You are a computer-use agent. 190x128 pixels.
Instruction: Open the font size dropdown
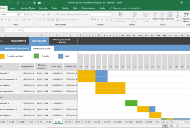pos(24,15)
